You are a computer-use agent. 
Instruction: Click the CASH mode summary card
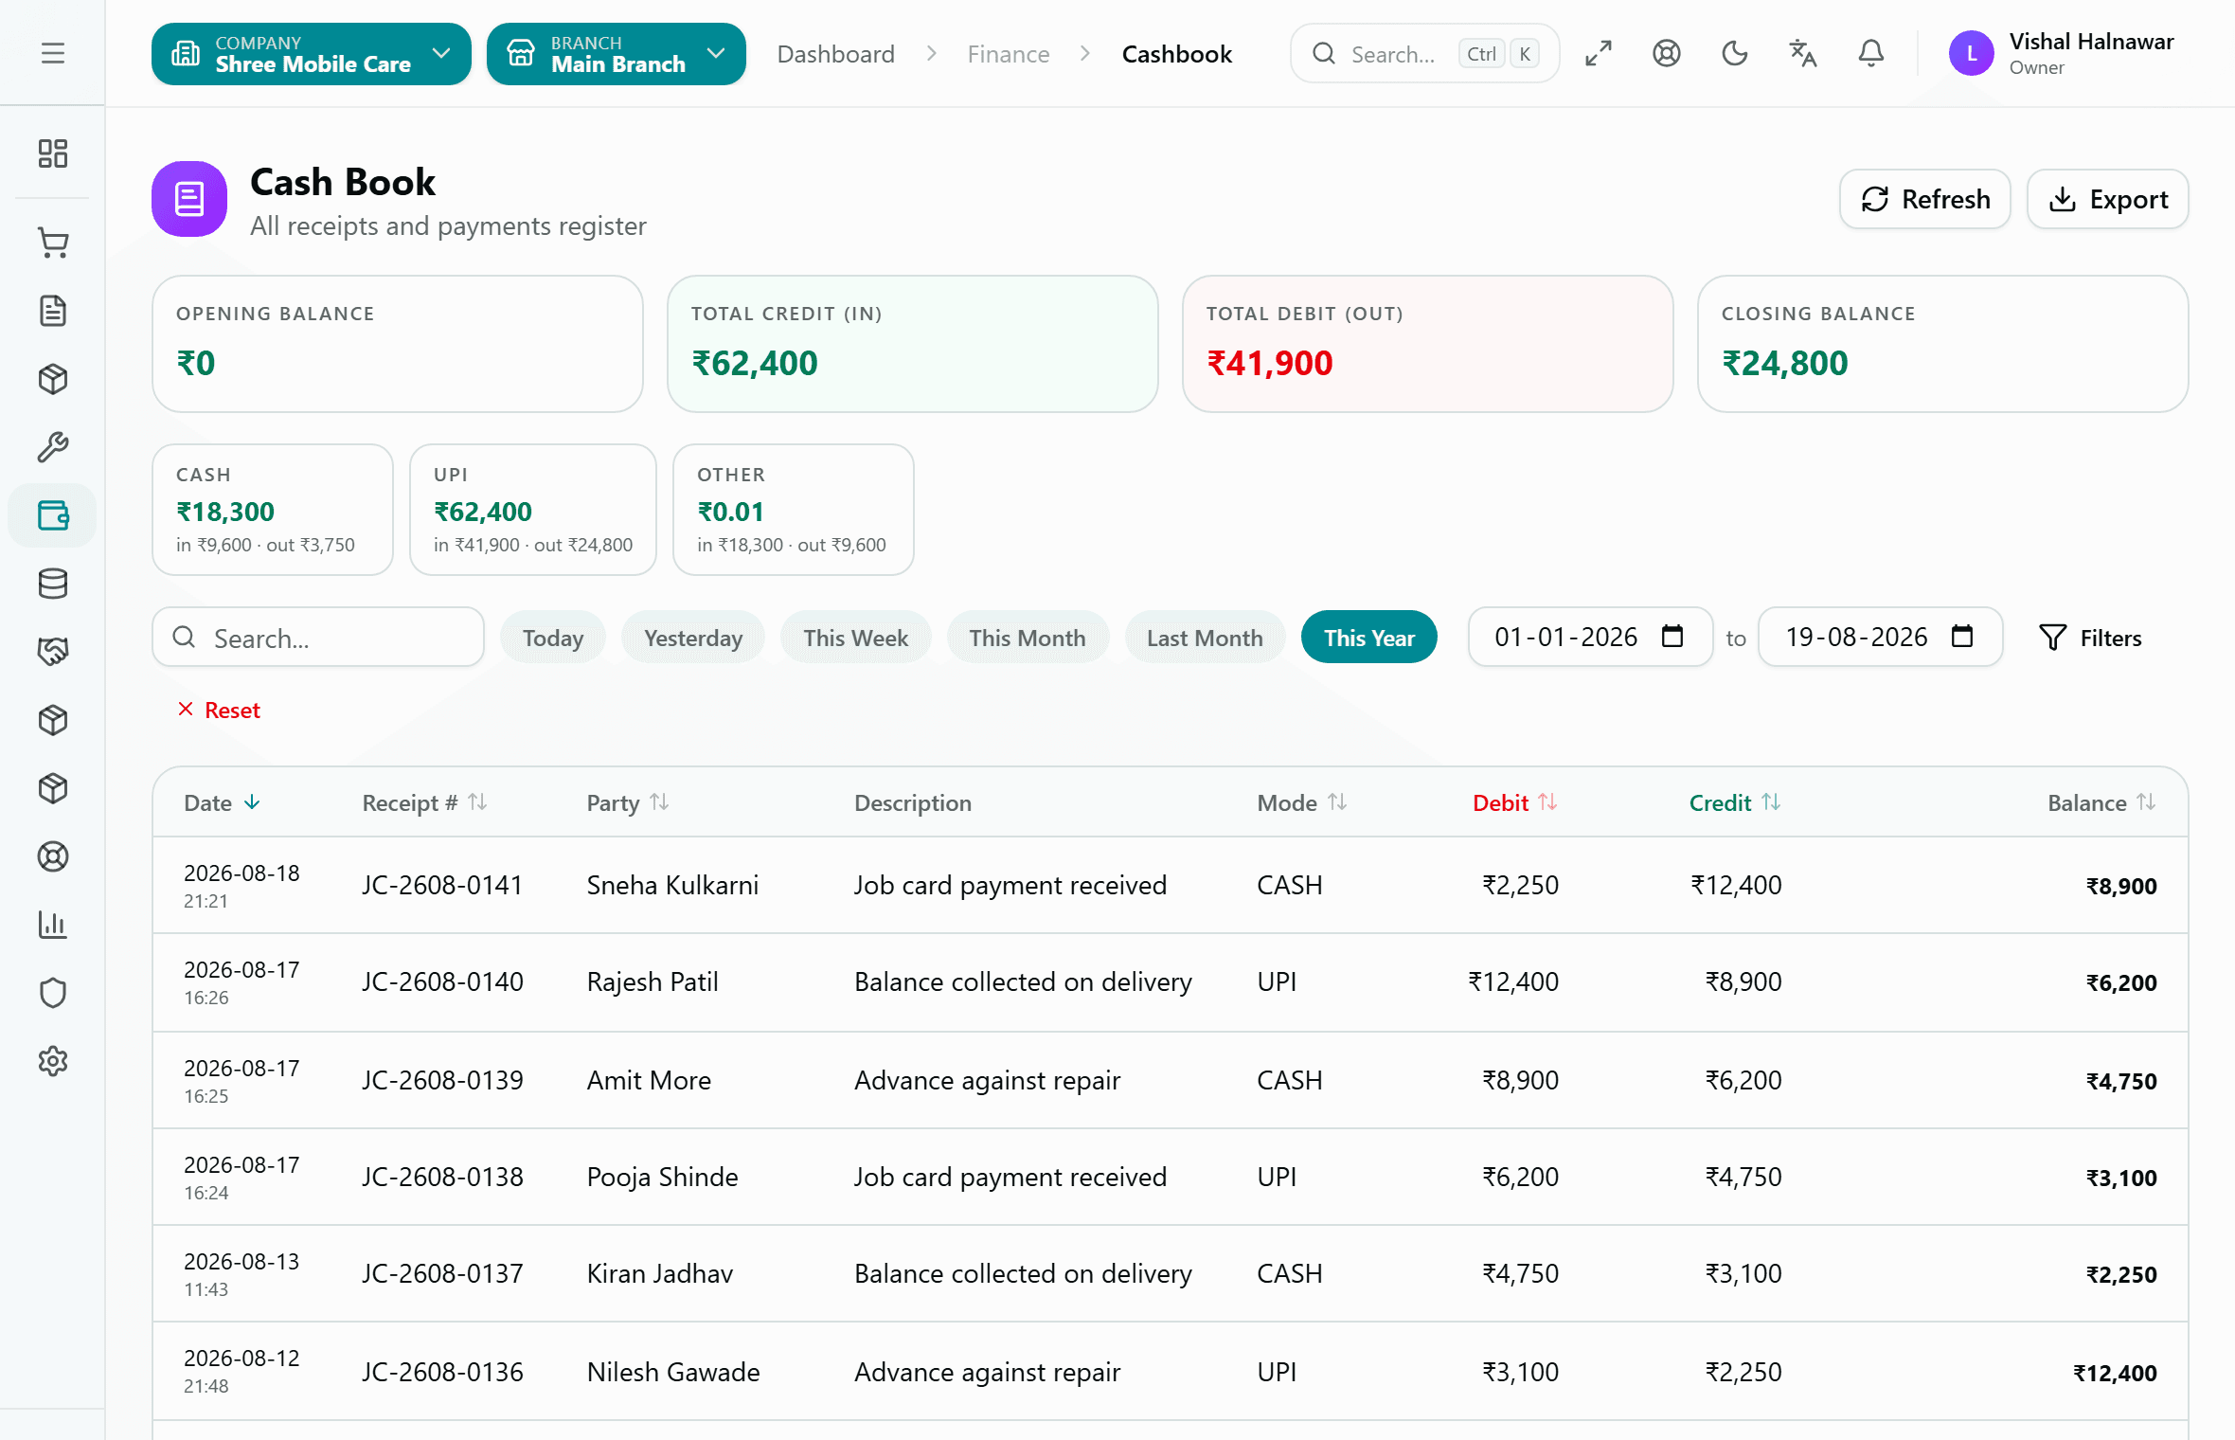point(273,510)
